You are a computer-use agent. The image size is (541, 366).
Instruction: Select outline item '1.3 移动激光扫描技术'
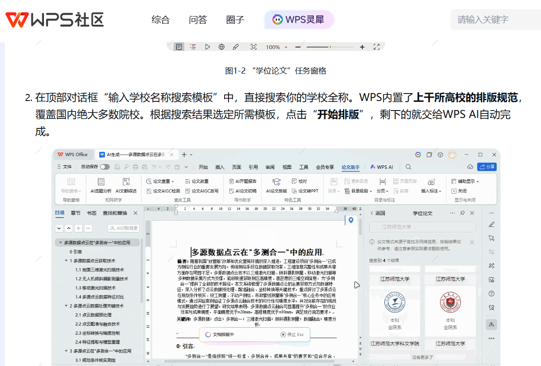95,288
